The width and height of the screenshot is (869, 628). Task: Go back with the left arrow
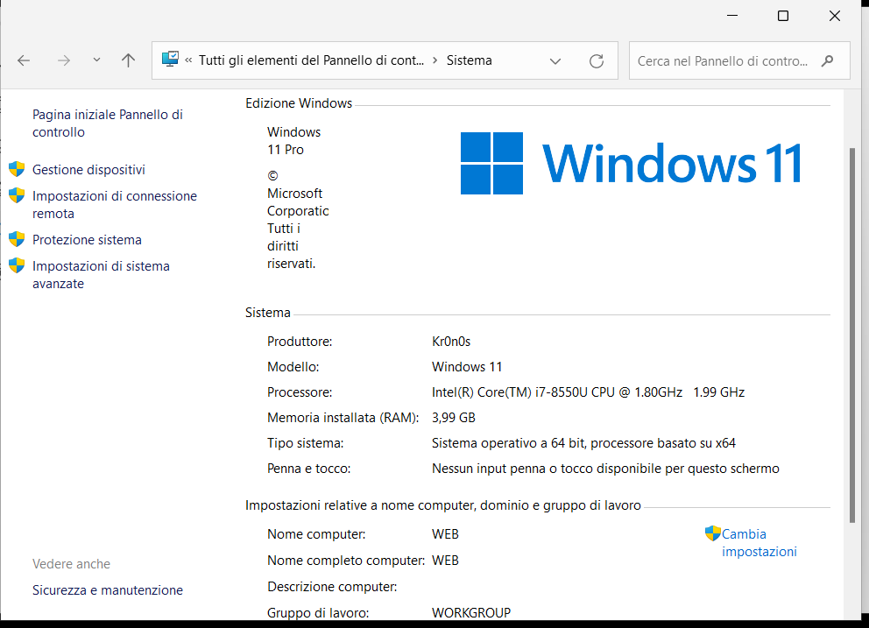pyautogui.click(x=24, y=60)
